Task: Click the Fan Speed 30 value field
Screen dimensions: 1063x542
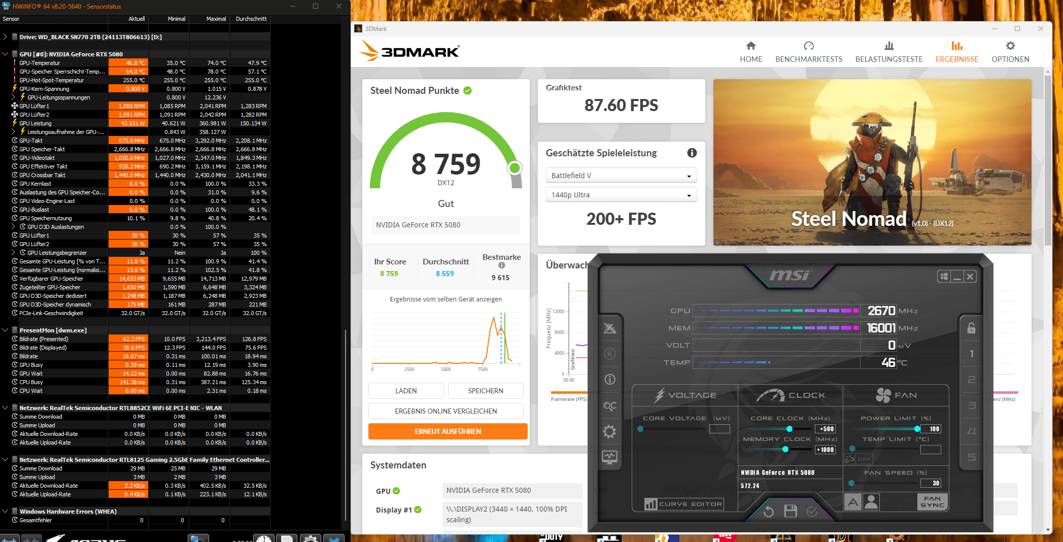Action: [931, 483]
